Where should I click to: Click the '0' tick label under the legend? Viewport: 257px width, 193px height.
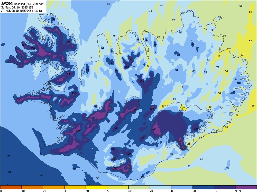coord(1,191)
